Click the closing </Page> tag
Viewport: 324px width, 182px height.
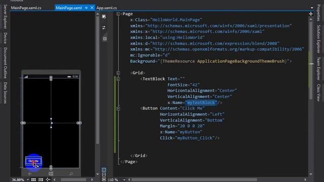129,162
